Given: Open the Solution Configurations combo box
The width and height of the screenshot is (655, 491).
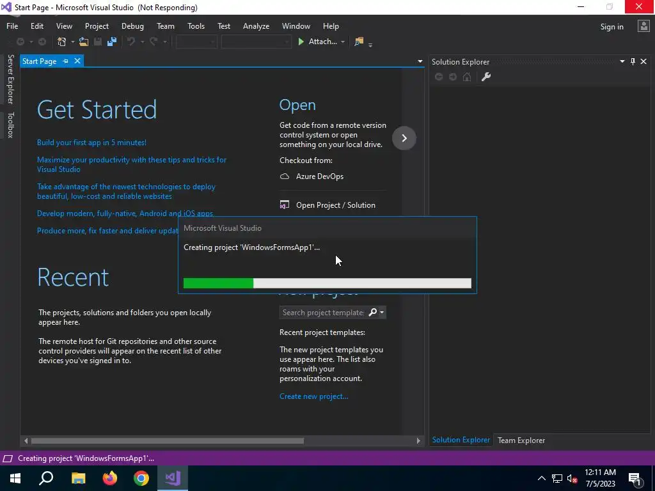Looking at the screenshot, I should pos(196,42).
